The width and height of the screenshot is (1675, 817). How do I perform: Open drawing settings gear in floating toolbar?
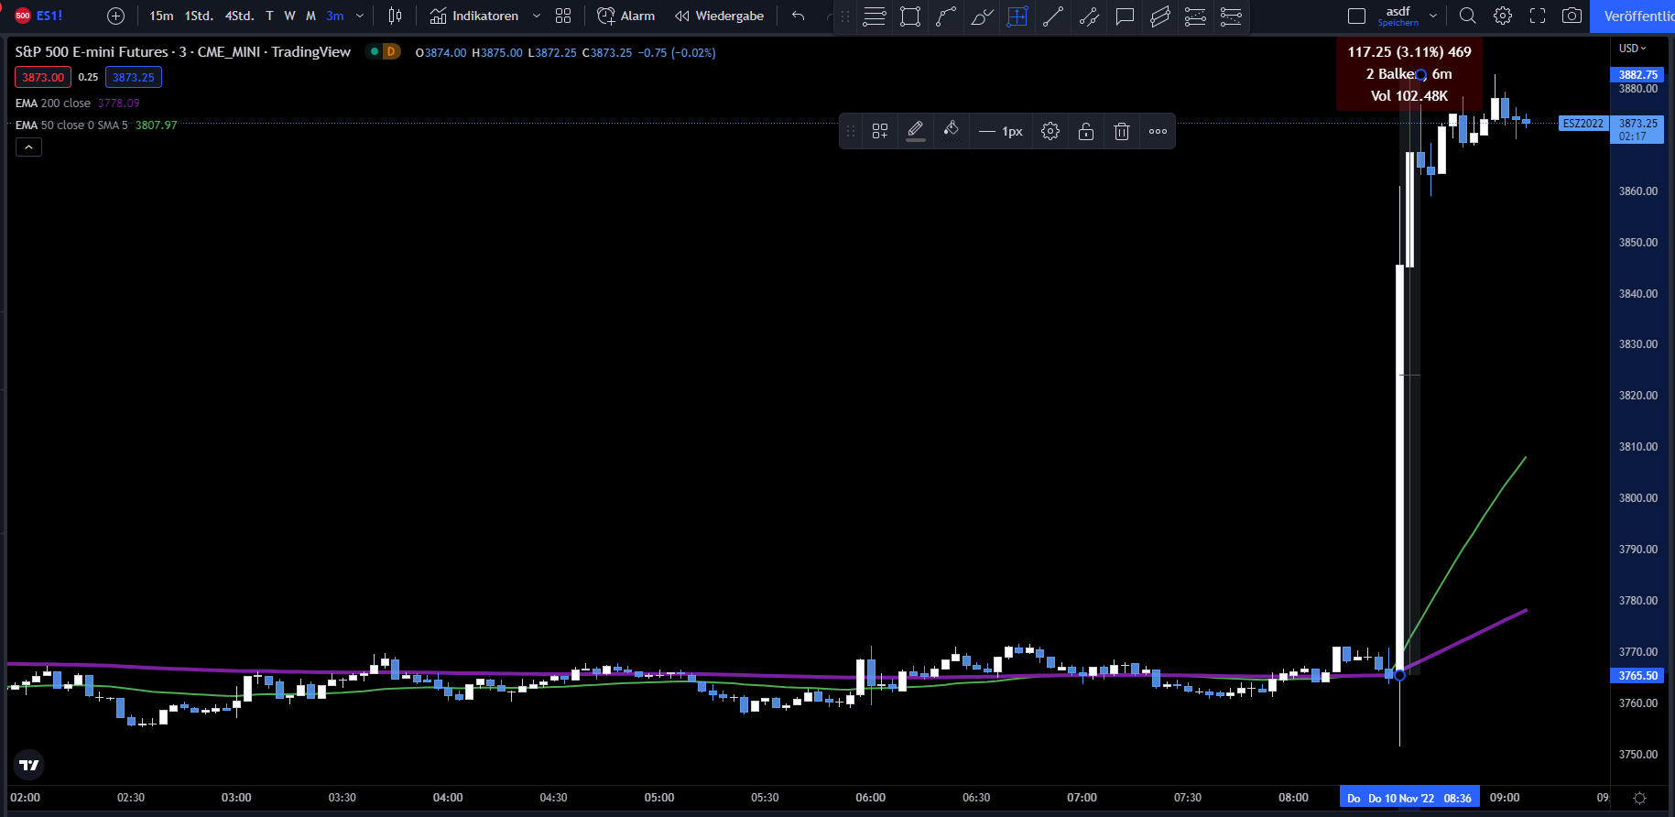(1050, 131)
